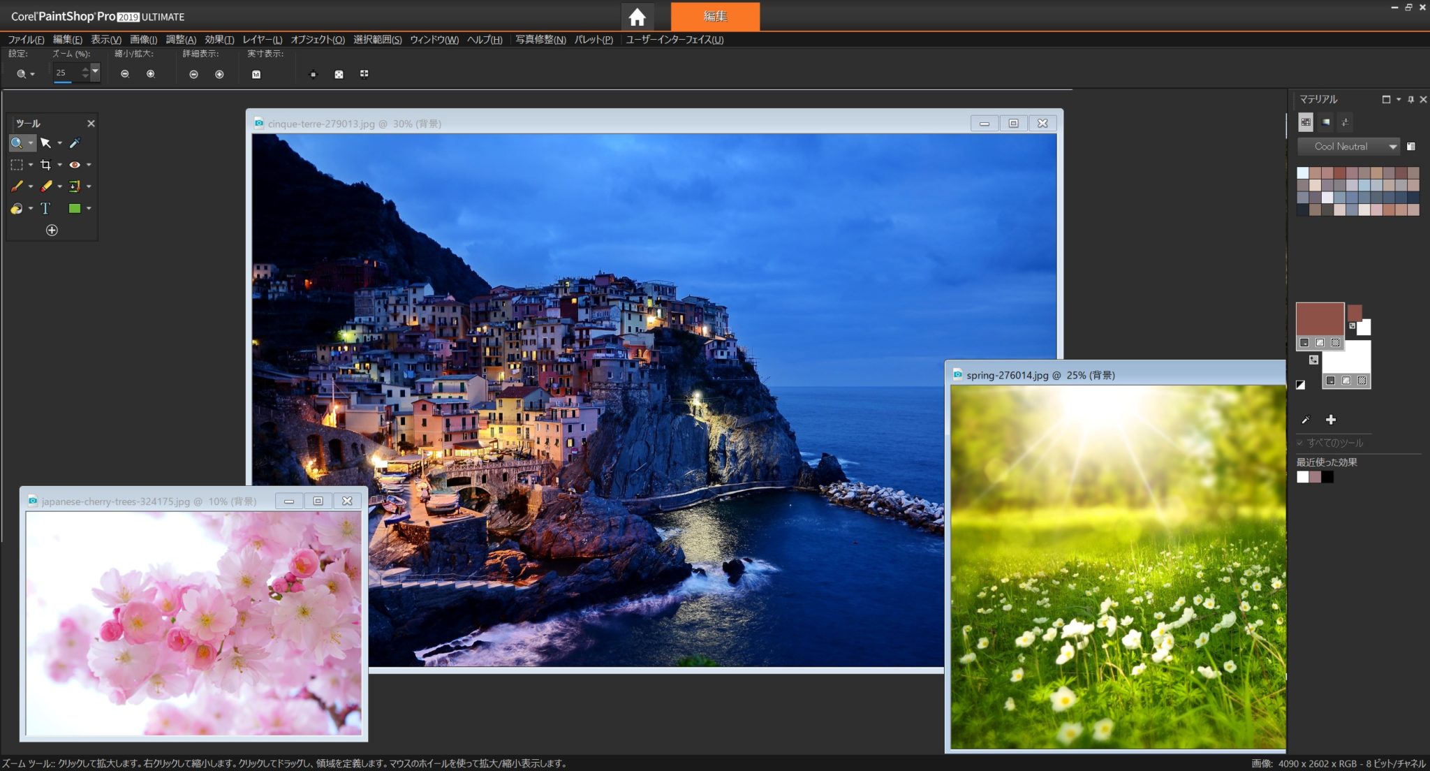Open the ユーザーインターフェイス(U) menu
The width and height of the screenshot is (1430, 771).
tap(675, 40)
